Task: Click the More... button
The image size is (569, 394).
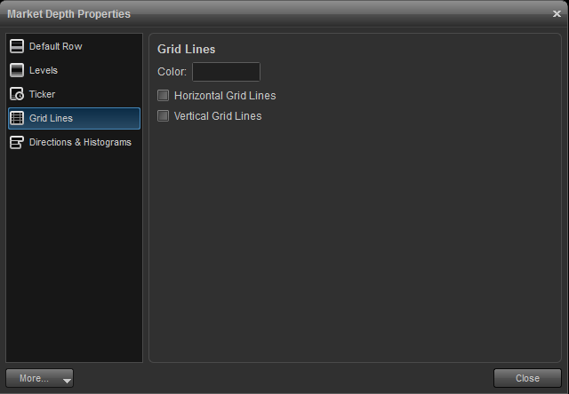Action: click(x=39, y=378)
